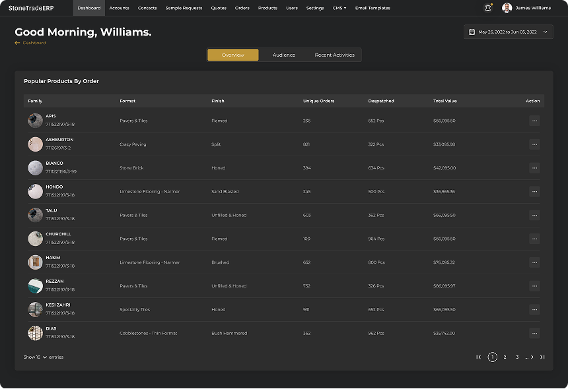This screenshot has width=568, height=389.
Task: Open action menu for APIS row
Action: pos(534,121)
